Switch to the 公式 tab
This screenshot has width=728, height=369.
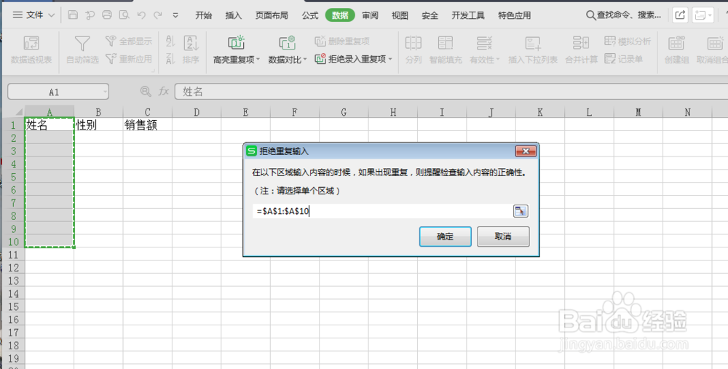tap(309, 15)
